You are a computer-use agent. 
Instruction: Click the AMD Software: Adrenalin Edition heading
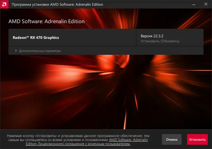47,22
